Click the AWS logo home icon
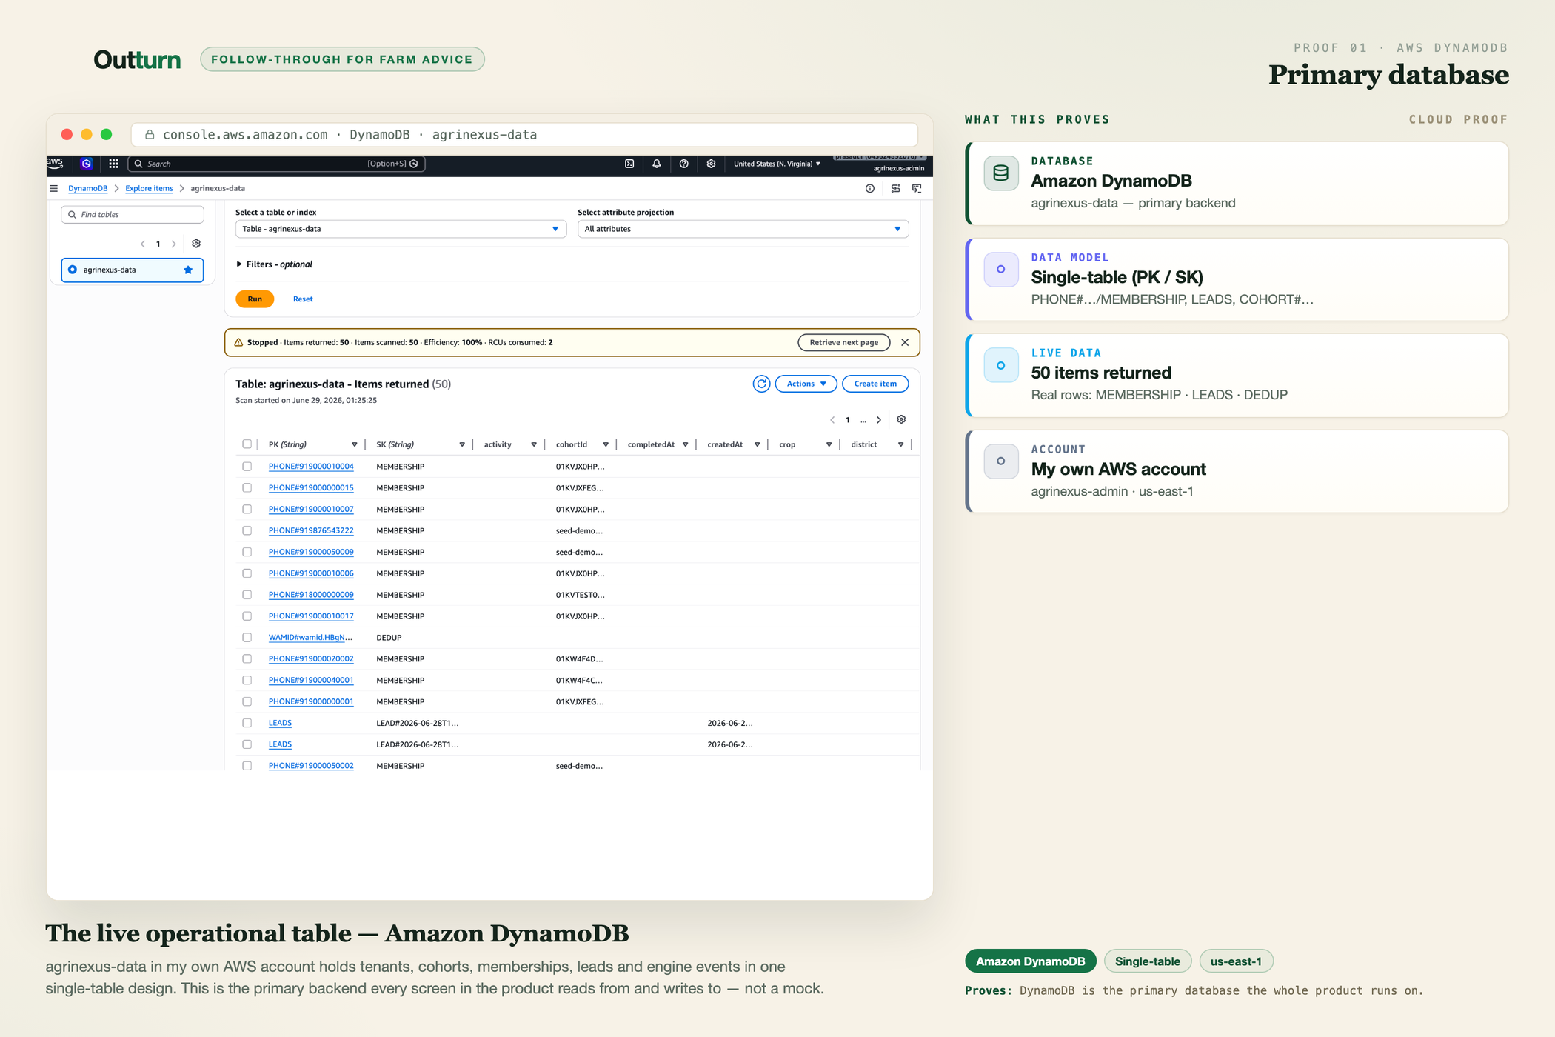The height and width of the screenshot is (1037, 1555). tap(55, 163)
